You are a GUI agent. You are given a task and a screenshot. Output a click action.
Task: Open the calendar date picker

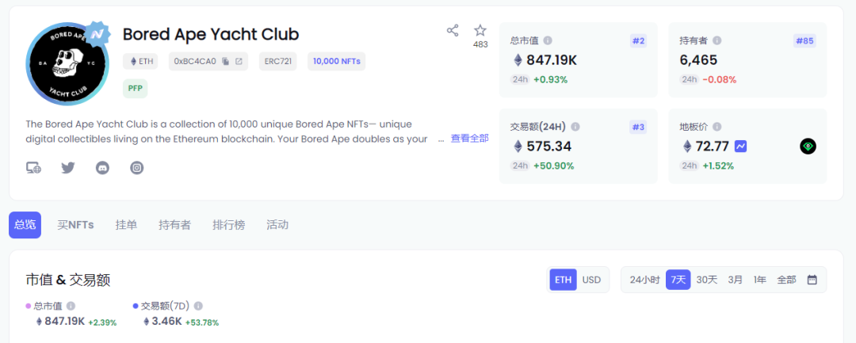point(812,280)
